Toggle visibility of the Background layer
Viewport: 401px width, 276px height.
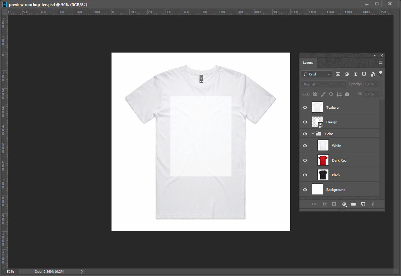pos(305,189)
